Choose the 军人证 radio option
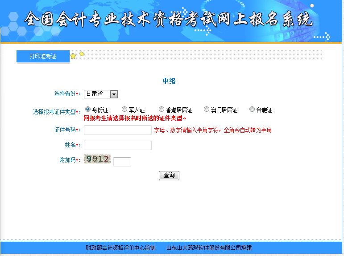The width and height of the screenshot is (344, 256). tap(124, 109)
